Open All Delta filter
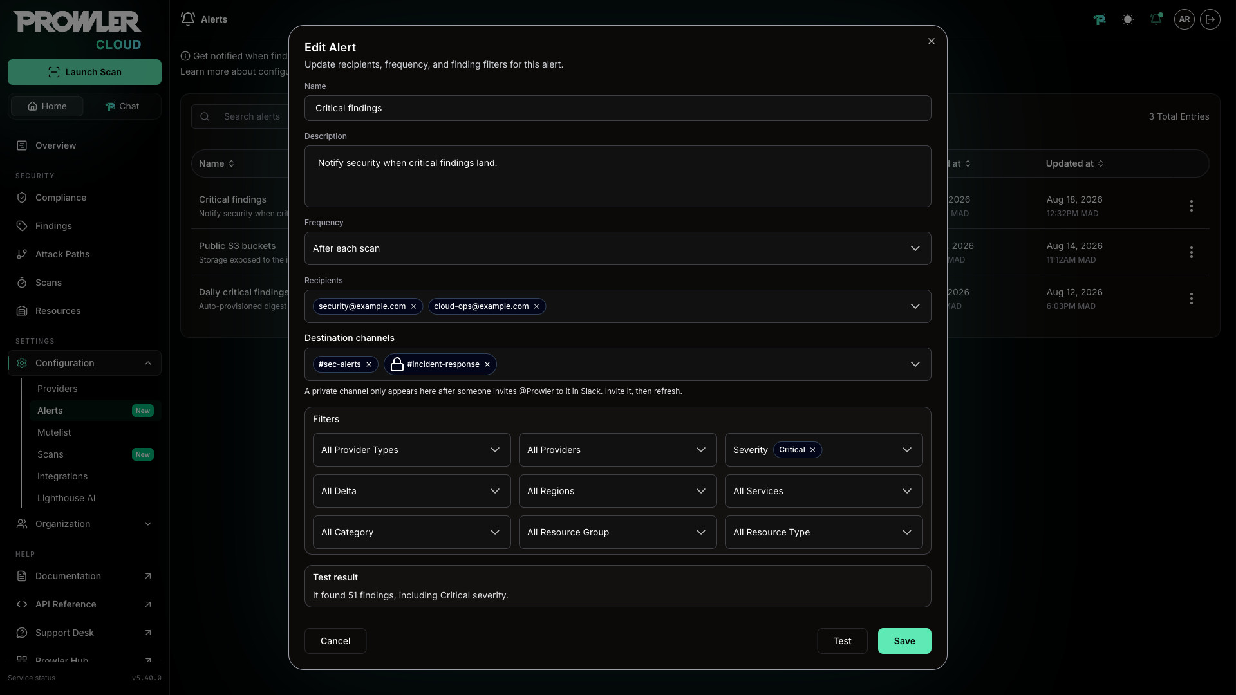This screenshot has width=1236, height=695. tap(411, 491)
